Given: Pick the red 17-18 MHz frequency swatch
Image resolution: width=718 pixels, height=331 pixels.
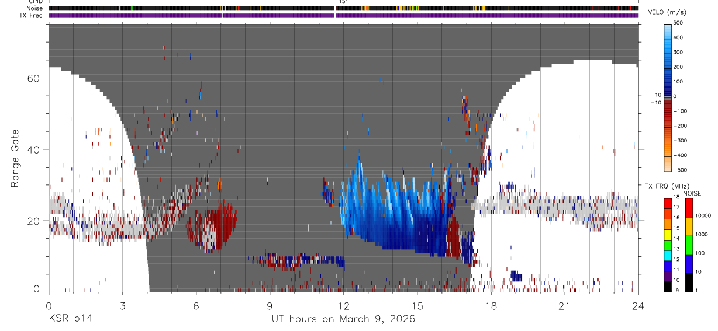Looking at the screenshot, I should click(668, 203).
